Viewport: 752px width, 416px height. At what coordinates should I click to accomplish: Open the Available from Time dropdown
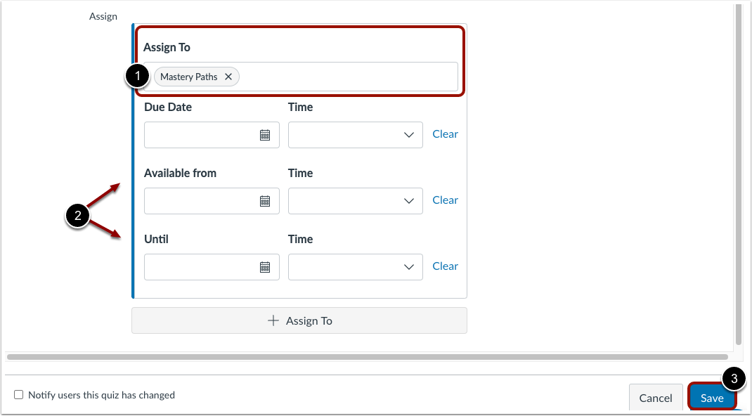[x=355, y=200]
